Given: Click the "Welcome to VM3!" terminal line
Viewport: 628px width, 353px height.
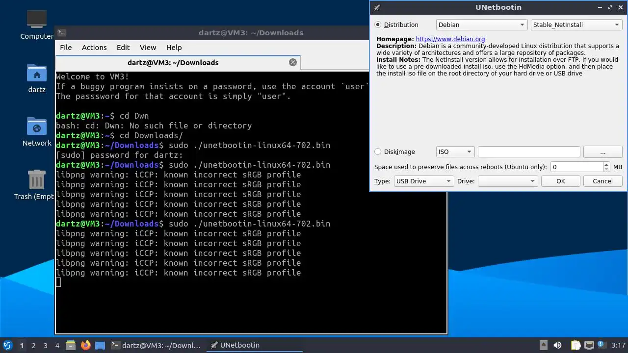Looking at the screenshot, I should coord(93,76).
